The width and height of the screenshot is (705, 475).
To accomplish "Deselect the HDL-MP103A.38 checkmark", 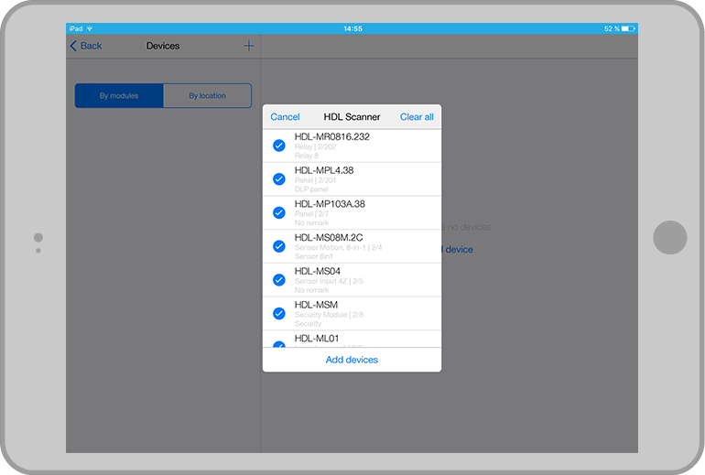I will tap(279, 212).
